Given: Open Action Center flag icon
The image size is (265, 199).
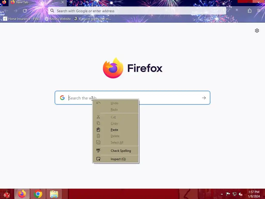Looking at the screenshot, I should (228, 194).
